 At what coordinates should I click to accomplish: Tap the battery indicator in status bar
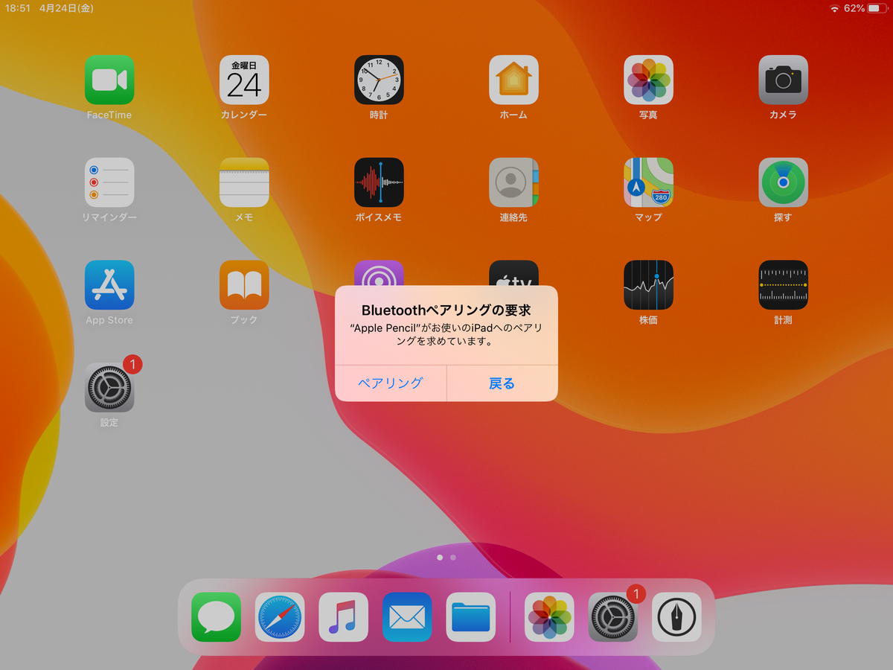coord(876,8)
